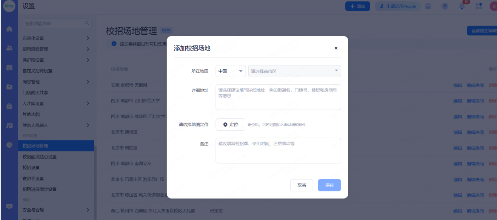Close the 添加校招场地 dialog with X

click(x=336, y=48)
